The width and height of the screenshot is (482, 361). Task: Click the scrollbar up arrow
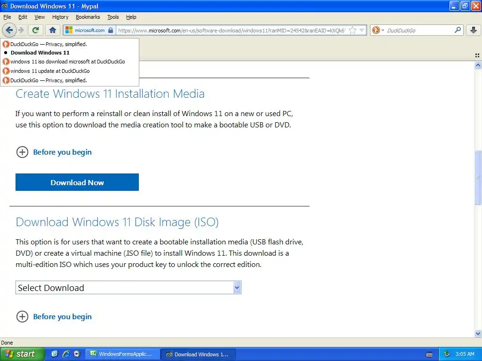click(478, 65)
